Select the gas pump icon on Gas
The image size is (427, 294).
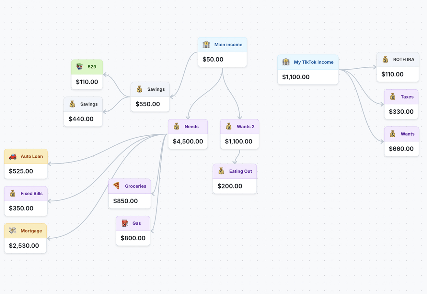click(125, 223)
